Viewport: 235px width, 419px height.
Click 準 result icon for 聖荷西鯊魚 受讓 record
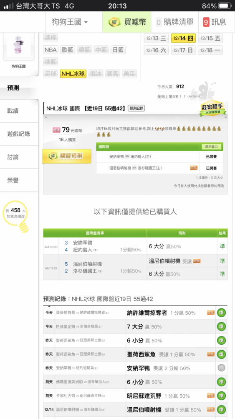coord(221,354)
